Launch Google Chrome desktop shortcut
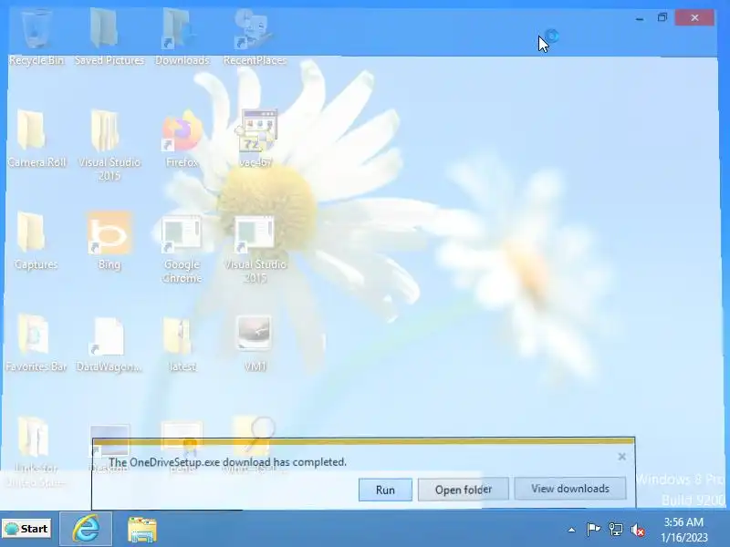Viewport: 730px width, 547px height. [182, 249]
